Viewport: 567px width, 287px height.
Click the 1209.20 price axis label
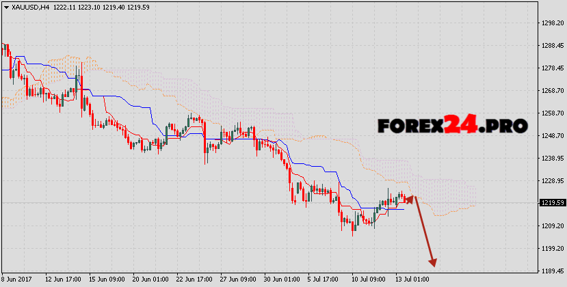[551, 226]
